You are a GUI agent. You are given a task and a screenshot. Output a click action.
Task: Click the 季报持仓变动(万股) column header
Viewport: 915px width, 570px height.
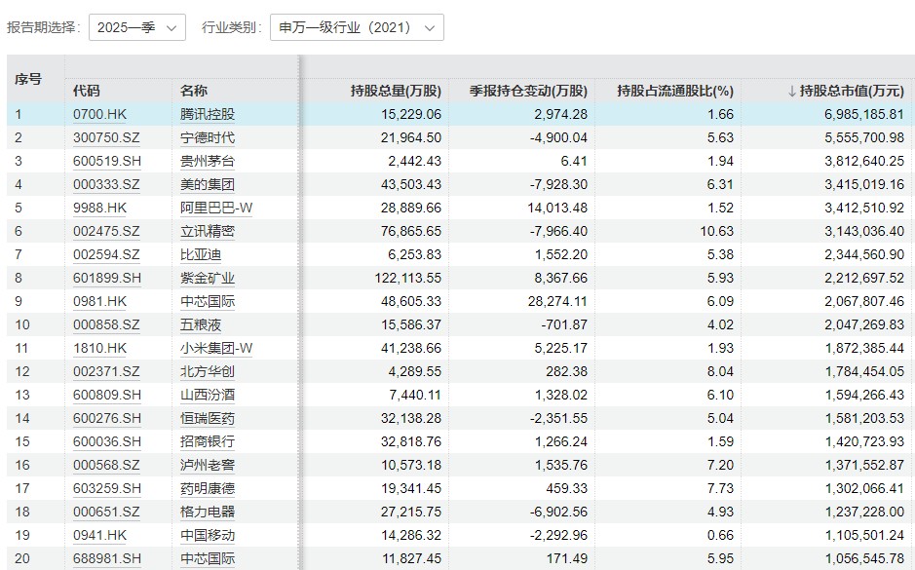click(528, 91)
